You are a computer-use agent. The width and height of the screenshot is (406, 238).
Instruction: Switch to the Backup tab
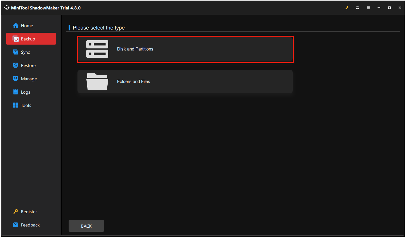[27, 39]
